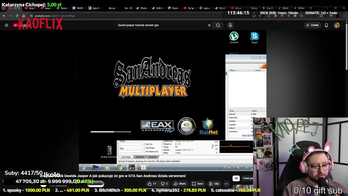This screenshot has height=196, width=348.
Task: Click the alcatel-one-touch desktop icon
Action: 109,152
